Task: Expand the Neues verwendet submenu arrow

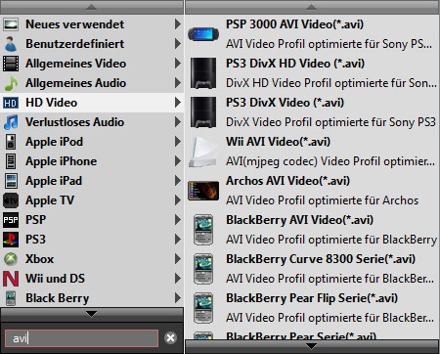Action: pos(178,24)
